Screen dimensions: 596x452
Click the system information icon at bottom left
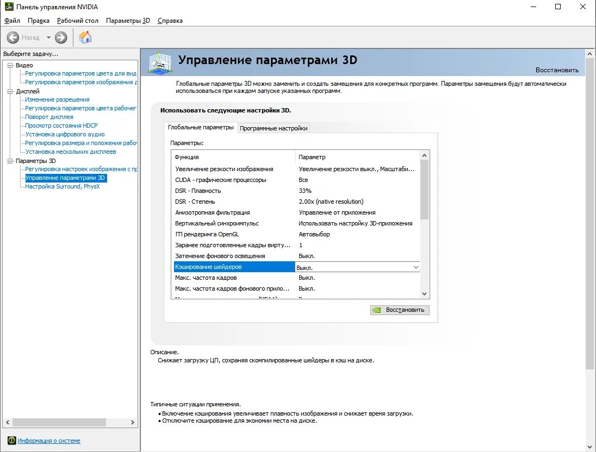[x=12, y=441]
